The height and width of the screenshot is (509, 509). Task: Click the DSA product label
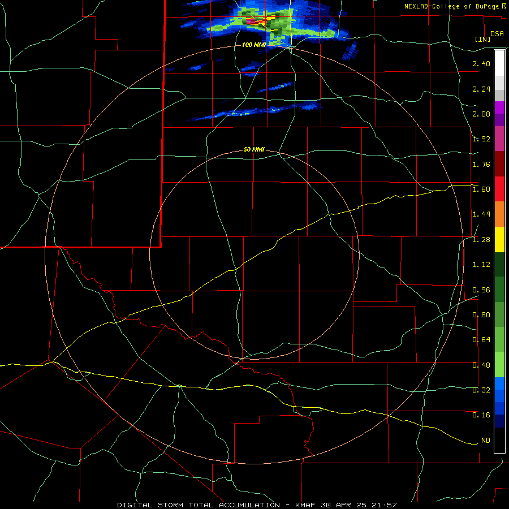pos(497,34)
